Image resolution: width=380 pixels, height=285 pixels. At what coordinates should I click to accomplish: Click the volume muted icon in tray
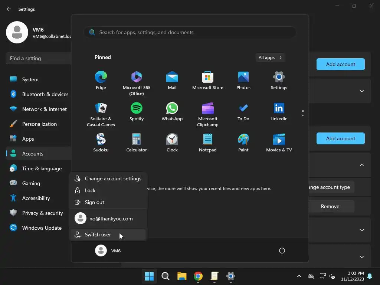point(332,276)
